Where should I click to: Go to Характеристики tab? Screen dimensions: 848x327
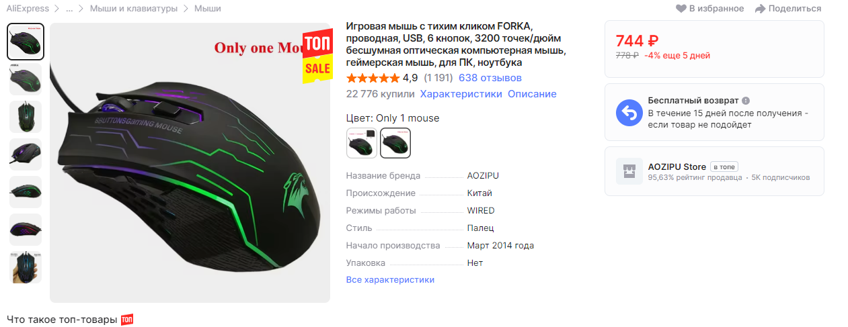461,94
